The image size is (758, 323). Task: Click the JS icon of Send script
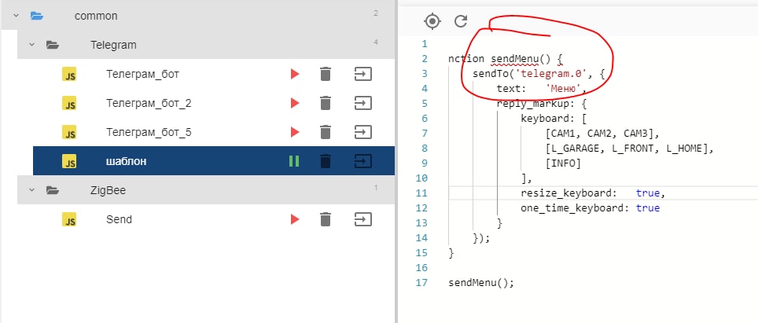pos(69,220)
